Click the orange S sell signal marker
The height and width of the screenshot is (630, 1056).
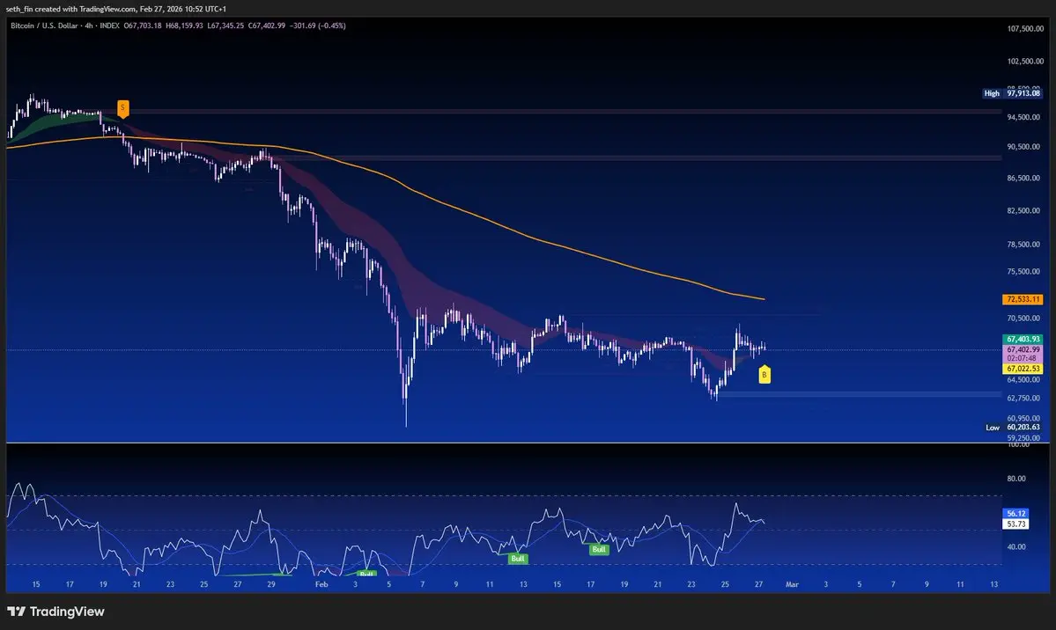tap(122, 108)
